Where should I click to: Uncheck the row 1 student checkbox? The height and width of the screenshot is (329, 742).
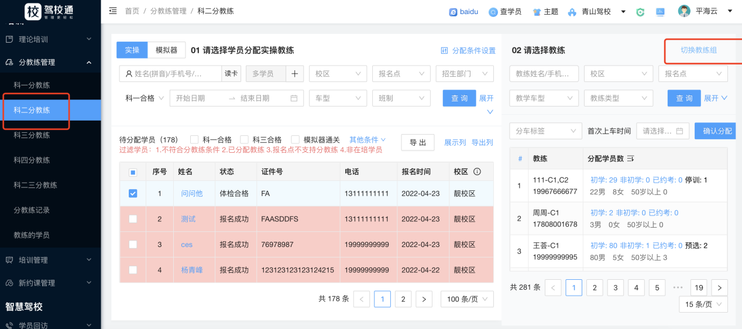pyautogui.click(x=133, y=193)
